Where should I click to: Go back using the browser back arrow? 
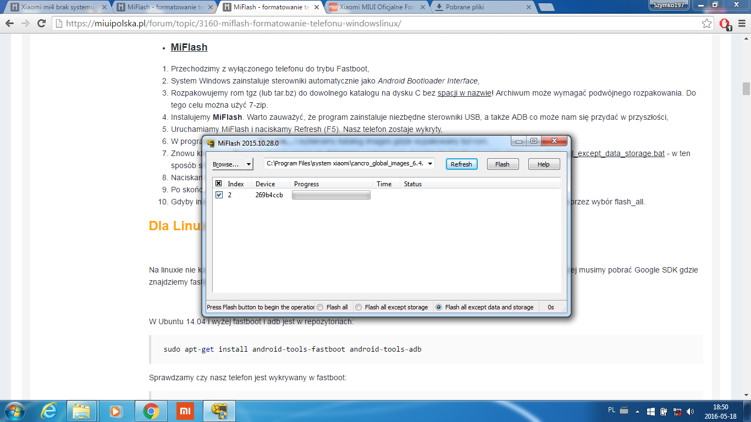[10, 24]
